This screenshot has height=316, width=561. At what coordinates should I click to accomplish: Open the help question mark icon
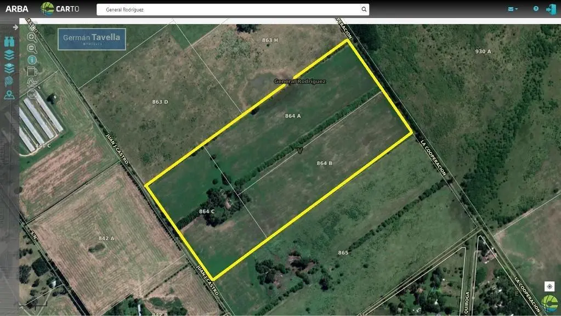[x=536, y=9]
